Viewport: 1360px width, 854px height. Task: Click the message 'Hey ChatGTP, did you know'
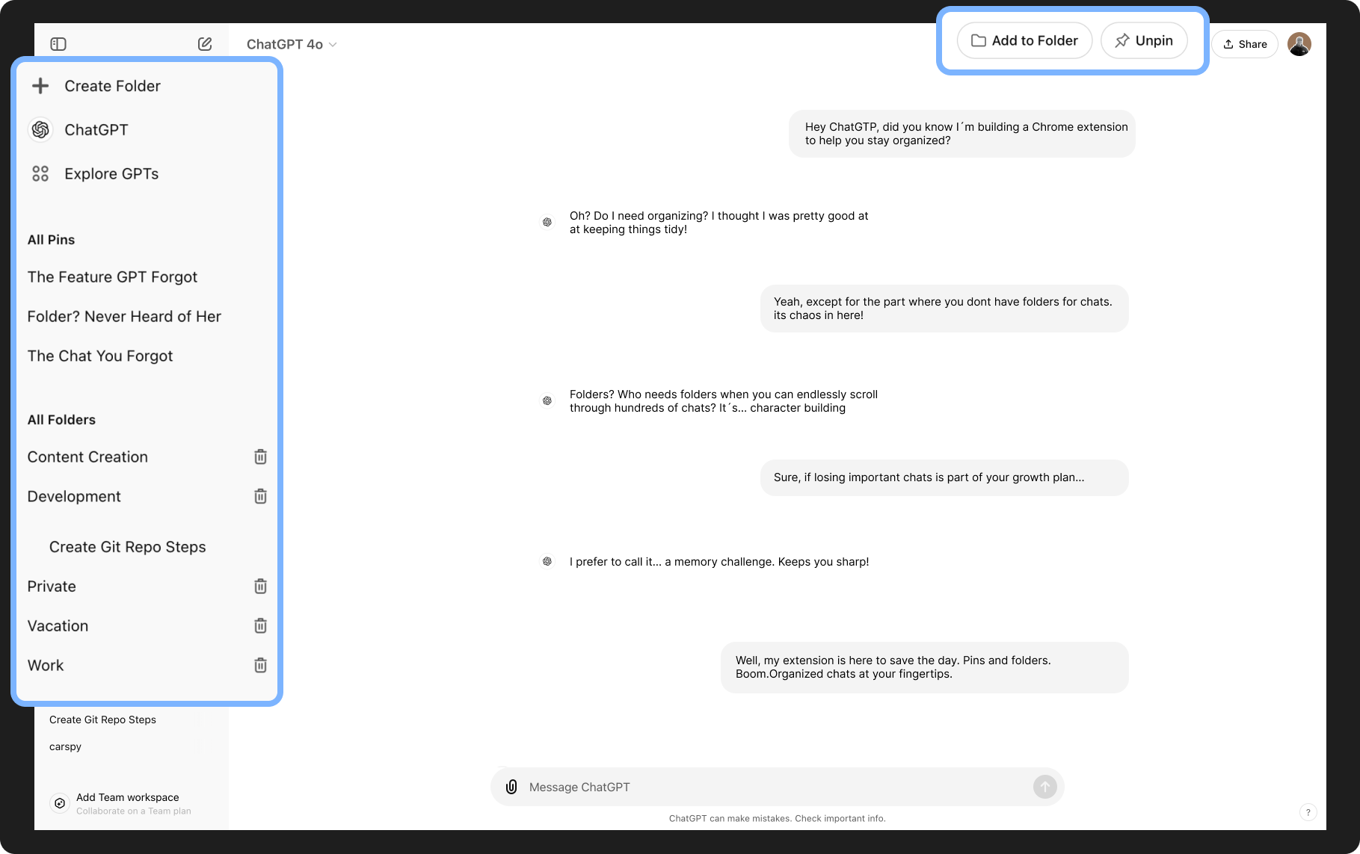click(961, 134)
